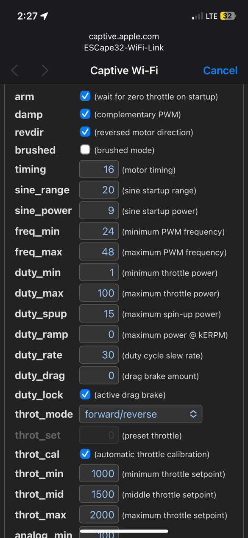
Task: Tap the back navigation chevron
Action: [14, 70]
